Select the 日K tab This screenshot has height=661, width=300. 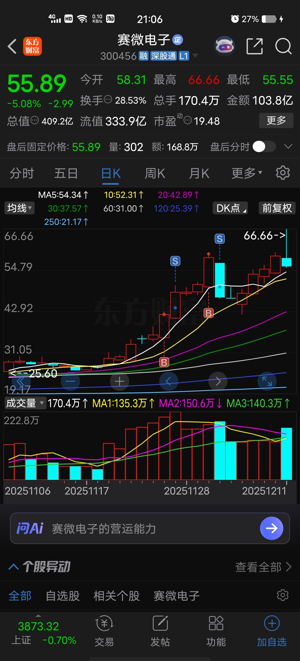click(x=111, y=174)
